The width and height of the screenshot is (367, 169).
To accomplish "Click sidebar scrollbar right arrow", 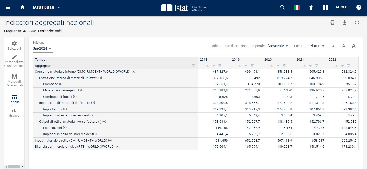I will (22, 167).
